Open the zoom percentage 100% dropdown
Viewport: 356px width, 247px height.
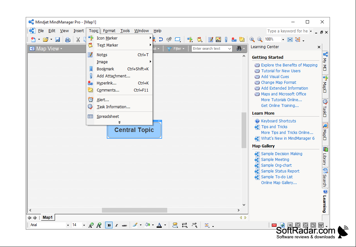click(283, 40)
